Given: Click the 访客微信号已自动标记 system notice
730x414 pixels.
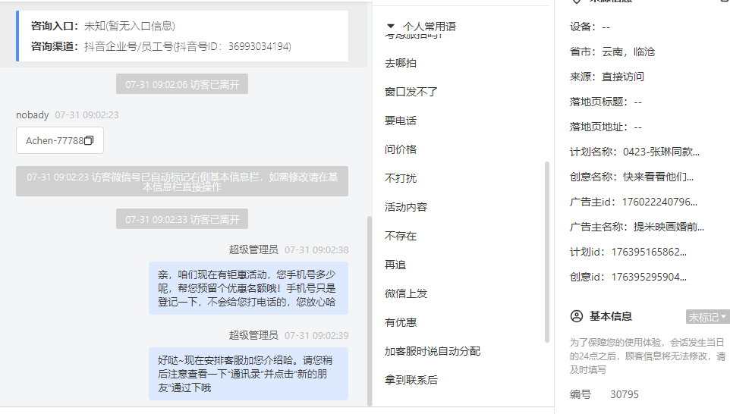Looking at the screenshot, I should [x=182, y=181].
